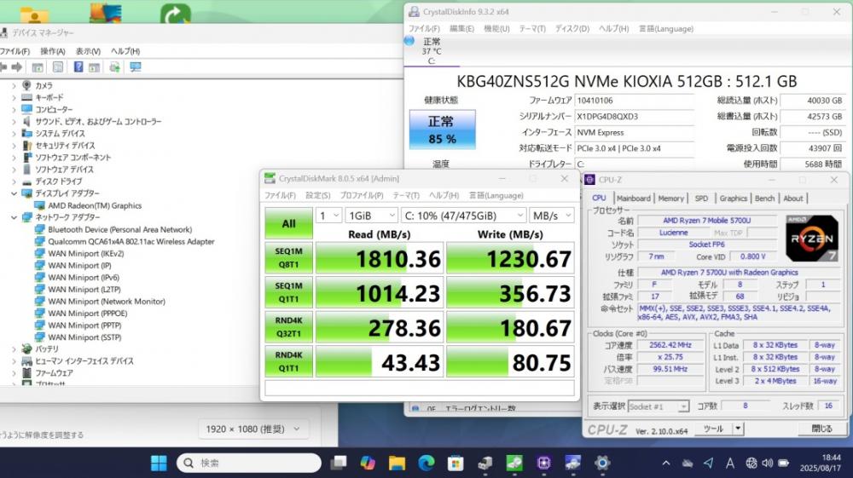Open the Windows Start button
Image resolution: width=853 pixels, height=478 pixels.
pos(159,463)
